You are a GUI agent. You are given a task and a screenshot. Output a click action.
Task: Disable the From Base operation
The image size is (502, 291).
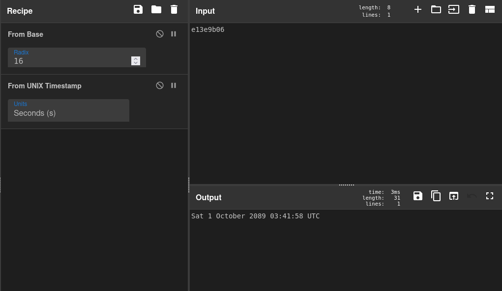(160, 34)
